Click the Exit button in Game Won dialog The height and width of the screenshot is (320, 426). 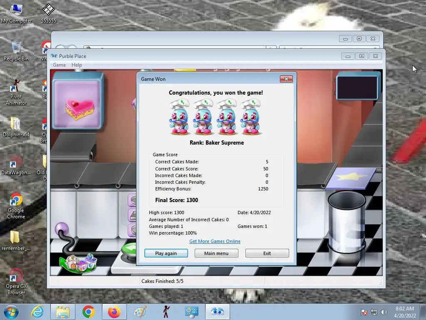coord(267,253)
